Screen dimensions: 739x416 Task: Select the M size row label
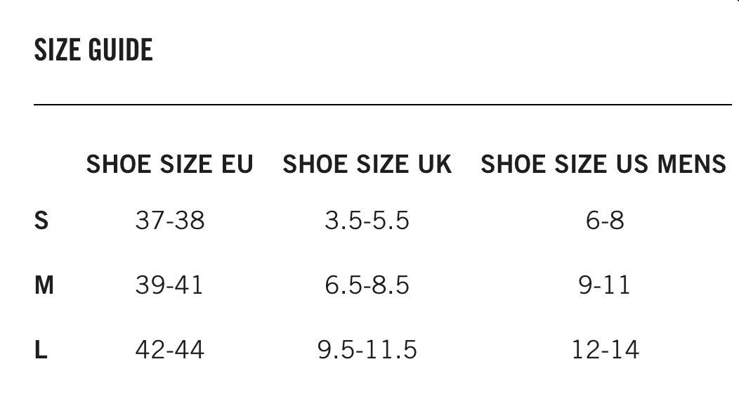pyautogui.click(x=44, y=285)
